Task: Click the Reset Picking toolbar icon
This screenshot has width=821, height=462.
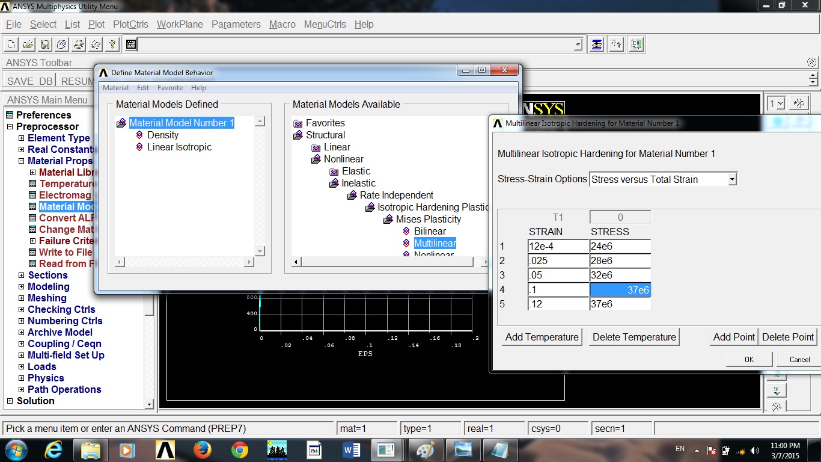Action: point(617,45)
